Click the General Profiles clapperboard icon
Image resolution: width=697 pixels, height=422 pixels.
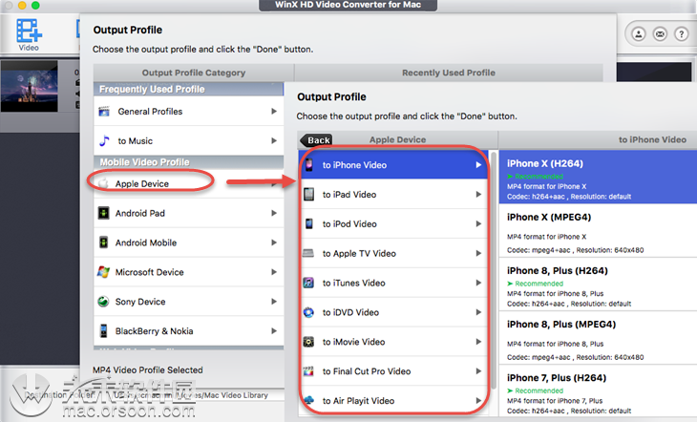click(104, 111)
